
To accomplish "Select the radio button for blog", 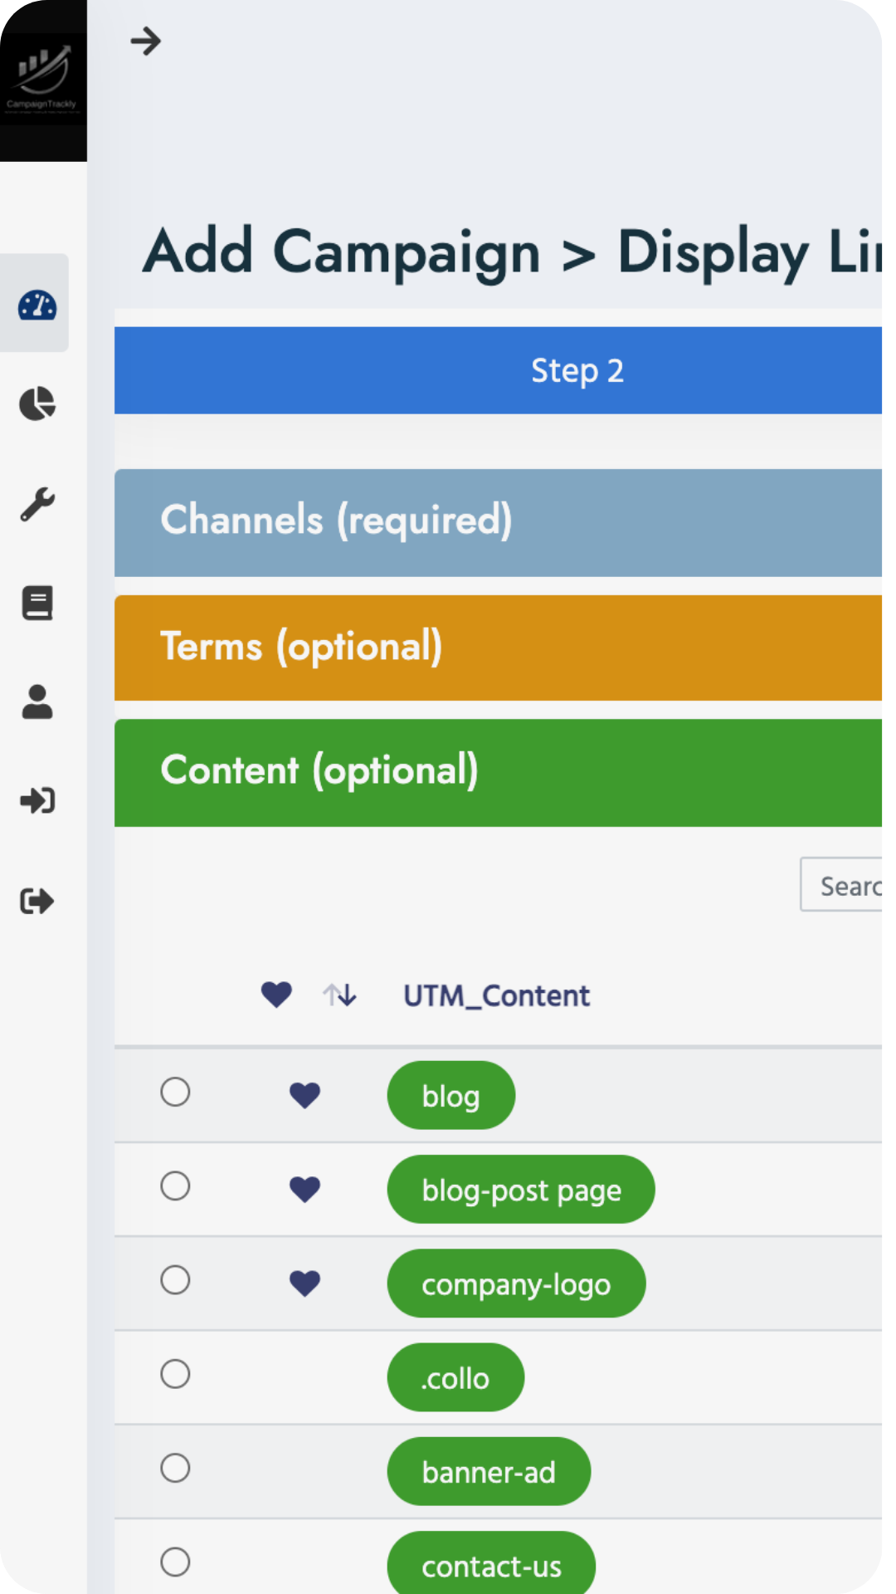I will pos(175,1093).
